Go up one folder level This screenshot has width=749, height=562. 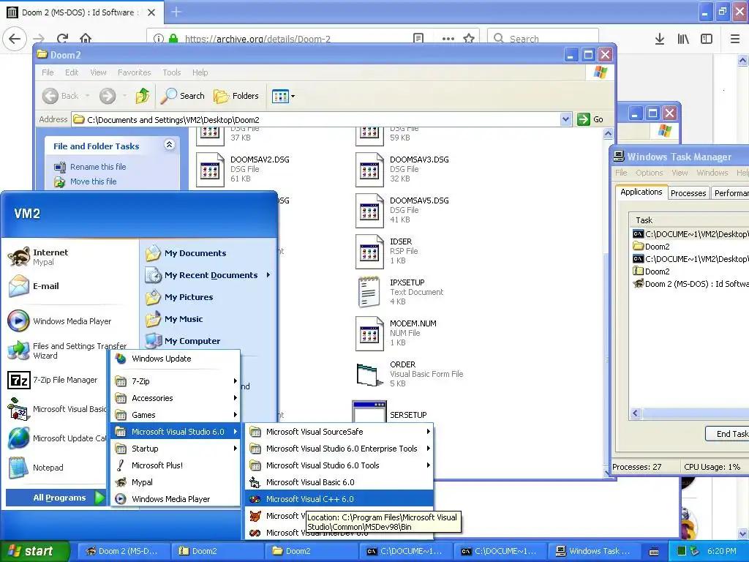(143, 96)
